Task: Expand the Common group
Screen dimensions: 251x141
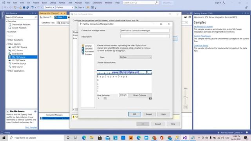Action: (7, 32)
